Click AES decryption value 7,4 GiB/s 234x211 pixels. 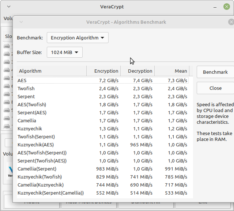point(143,80)
